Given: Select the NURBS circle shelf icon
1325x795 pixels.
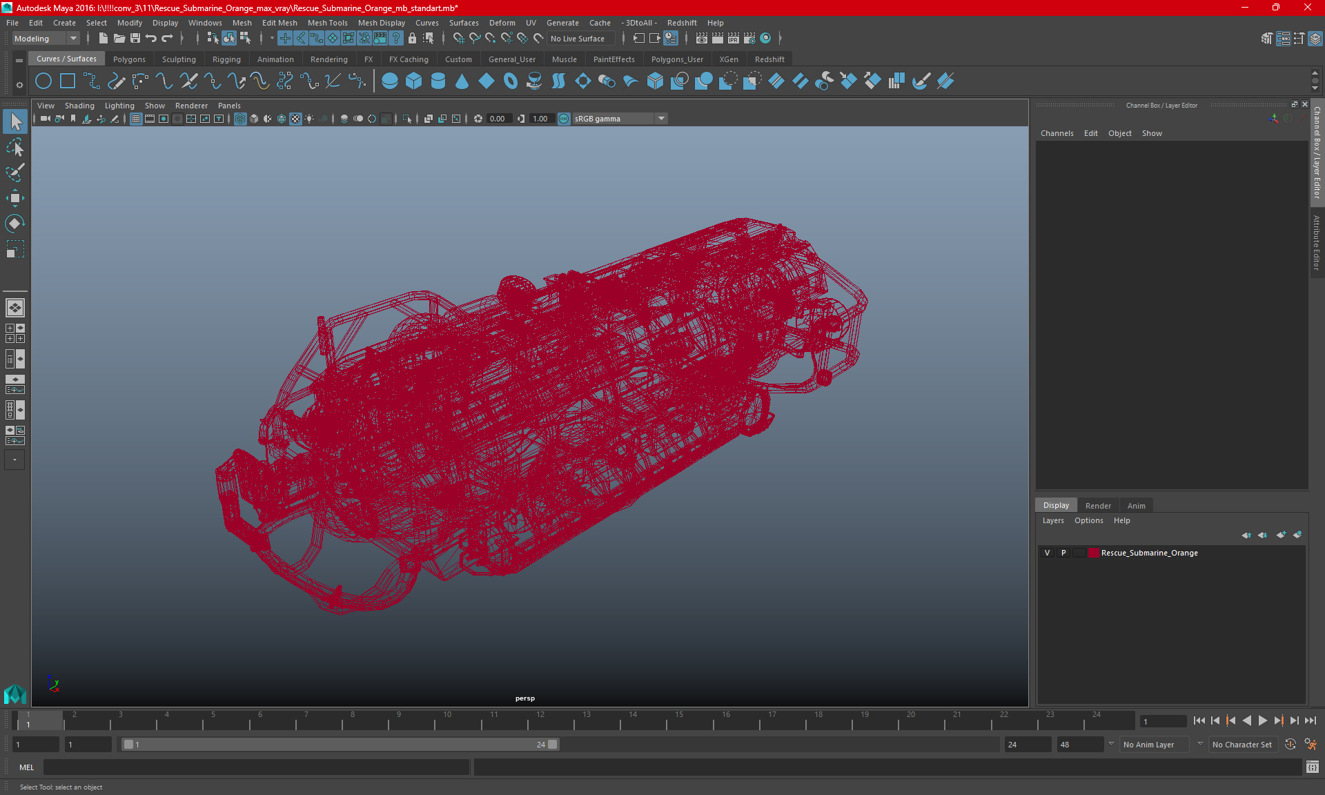Looking at the screenshot, I should (43, 81).
